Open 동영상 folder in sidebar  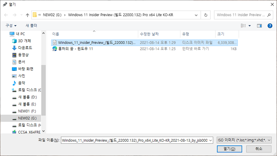point(20,55)
